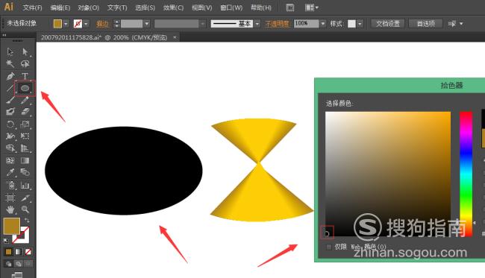Screen dimensions: 485x278
Task: Activate the Hand tool
Action: pos(10,209)
